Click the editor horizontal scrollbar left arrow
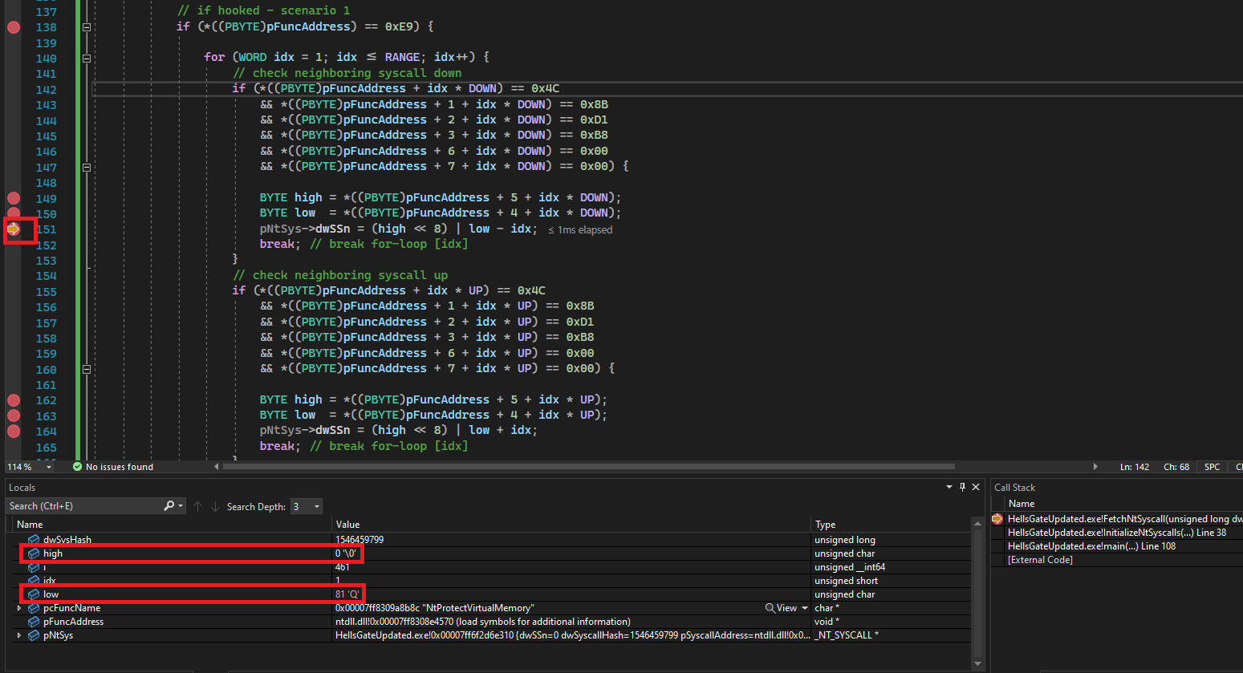Viewport: 1243px width, 673px height. pos(216,467)
